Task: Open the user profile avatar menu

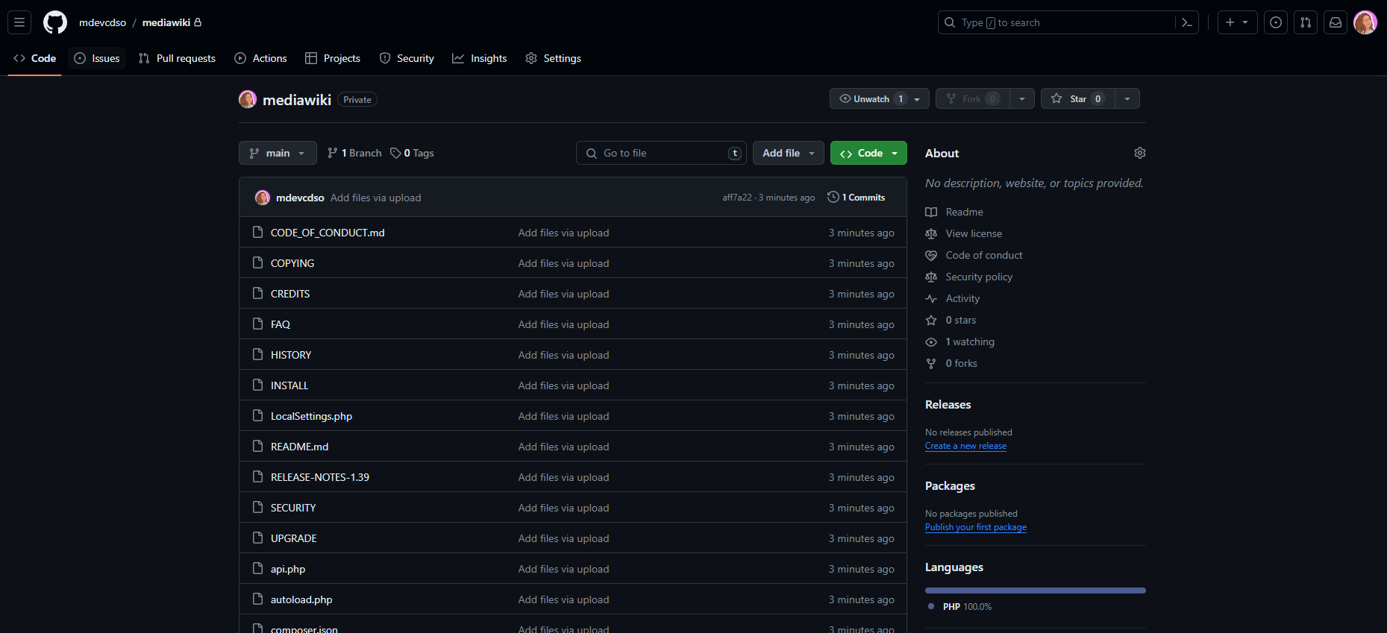Action: (1365, 22)
